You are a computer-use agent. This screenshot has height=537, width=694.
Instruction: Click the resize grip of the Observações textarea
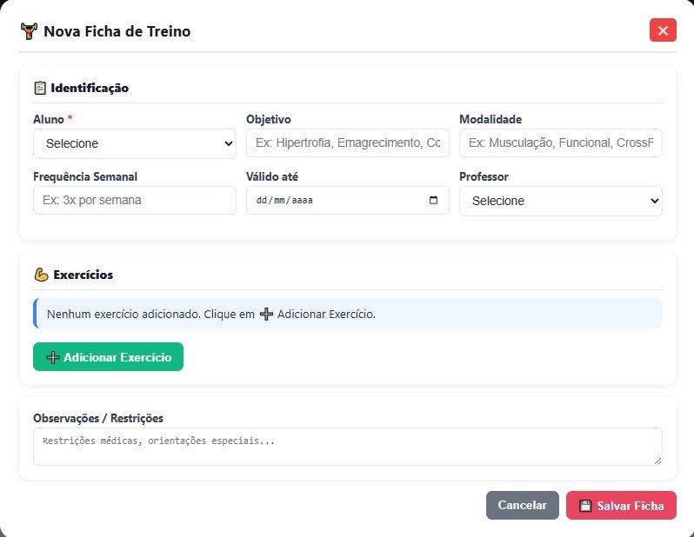(x=657, y=461)
